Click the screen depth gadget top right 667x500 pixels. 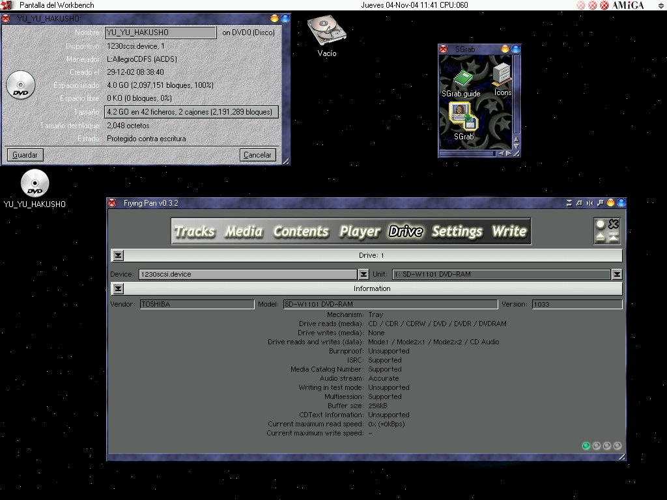(660, 5)
